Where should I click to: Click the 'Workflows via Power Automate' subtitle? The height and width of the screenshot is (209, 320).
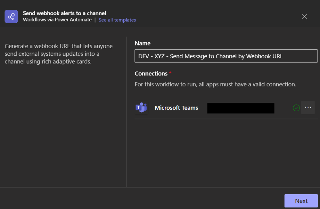point(57,20)
